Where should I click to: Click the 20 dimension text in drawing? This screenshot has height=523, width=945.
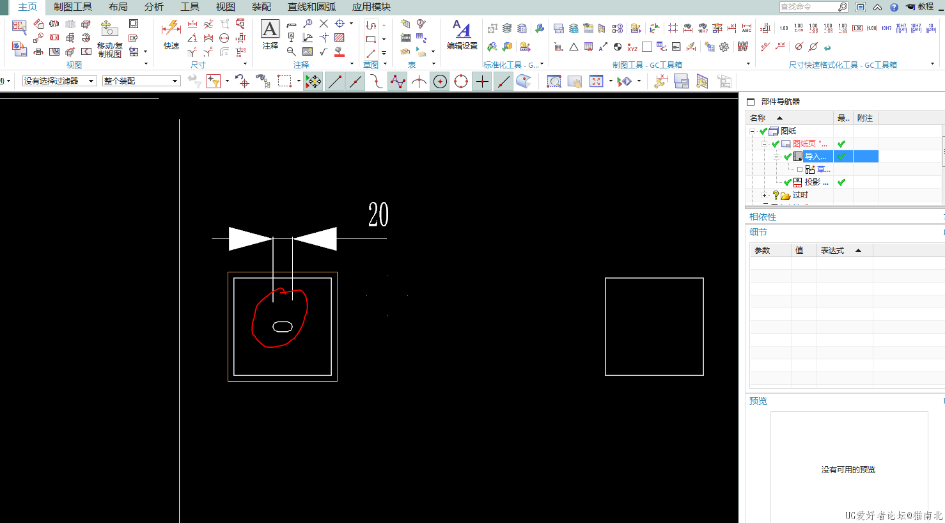(x=379, y=215)
